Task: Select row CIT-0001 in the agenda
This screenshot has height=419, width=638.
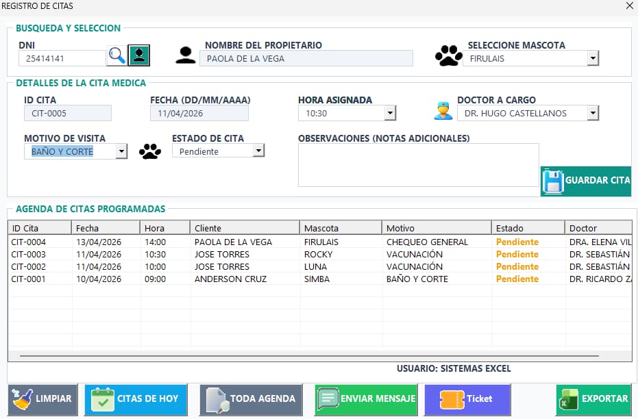Action: click(320, 279)
